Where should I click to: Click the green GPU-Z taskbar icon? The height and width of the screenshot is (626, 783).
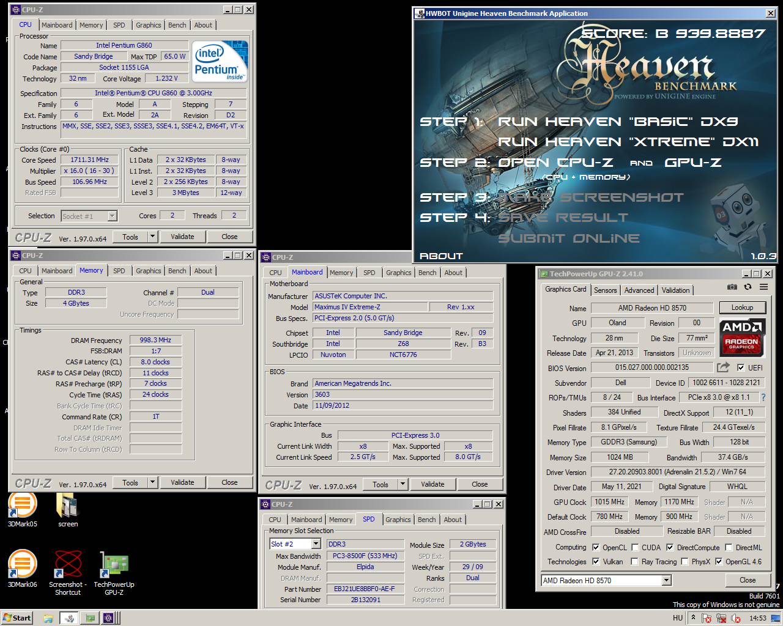[91, 618]
